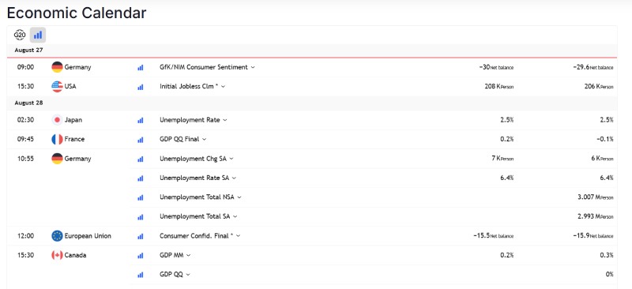Toggle the high importance bar-chart filter
The image size is (632, 289).
click(38, 36)
